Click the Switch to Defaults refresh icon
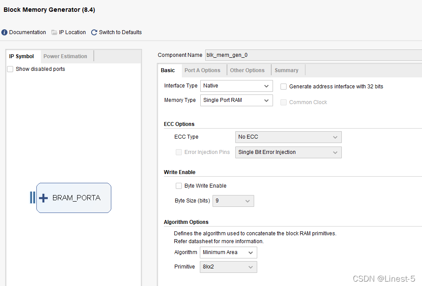This screenshot has width=422, height=286. pos(94,32)
